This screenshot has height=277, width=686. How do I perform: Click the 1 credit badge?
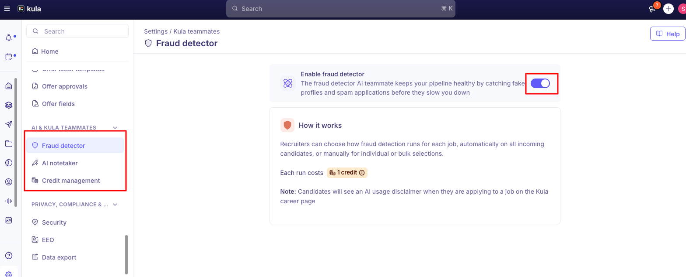[347, 173]
